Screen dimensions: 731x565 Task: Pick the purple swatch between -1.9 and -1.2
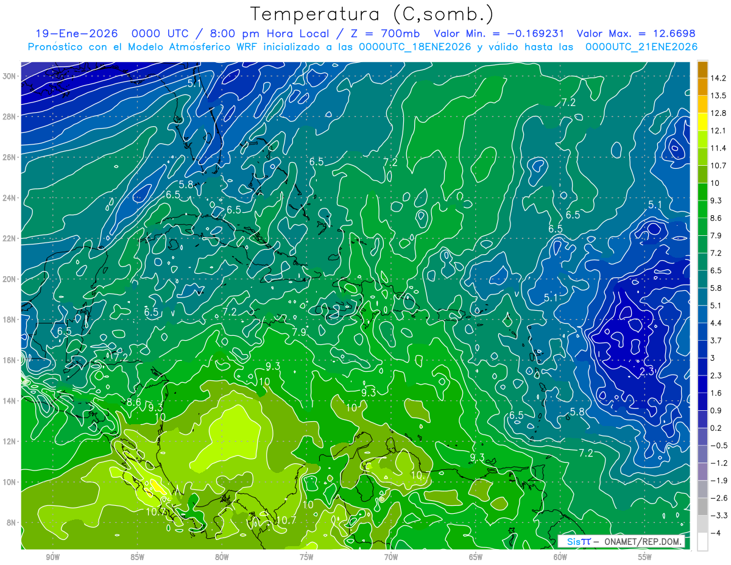(702, 472)
